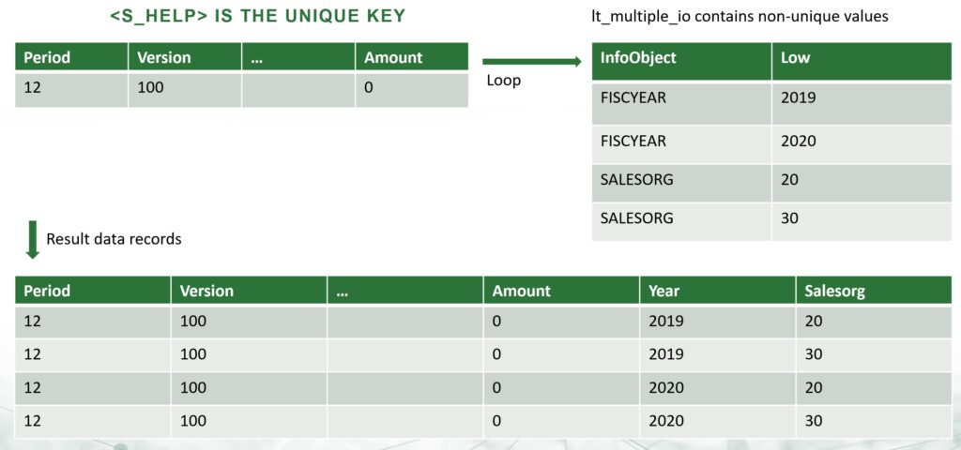Click the Year column header
Screen dimensions: 961x450
point(664,291)
